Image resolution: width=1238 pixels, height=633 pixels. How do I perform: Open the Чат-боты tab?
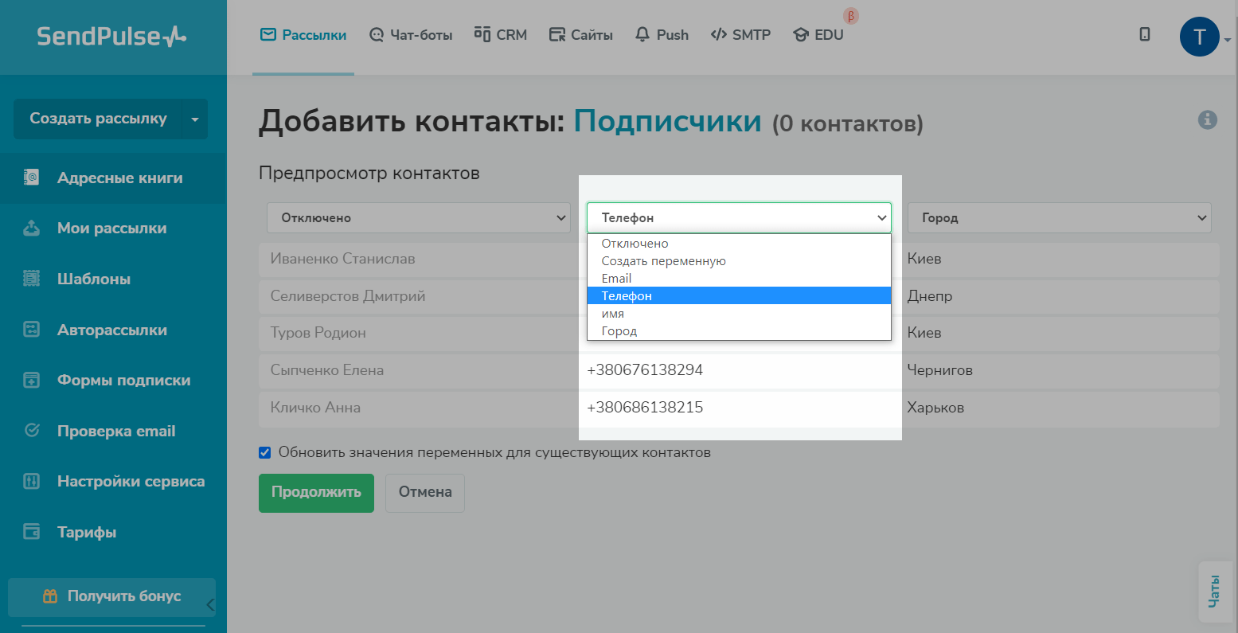click(411, 35)
